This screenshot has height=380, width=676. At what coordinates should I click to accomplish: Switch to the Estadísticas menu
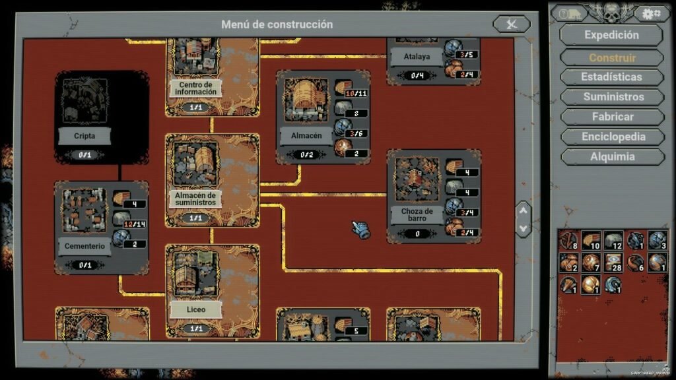(611, 77)
